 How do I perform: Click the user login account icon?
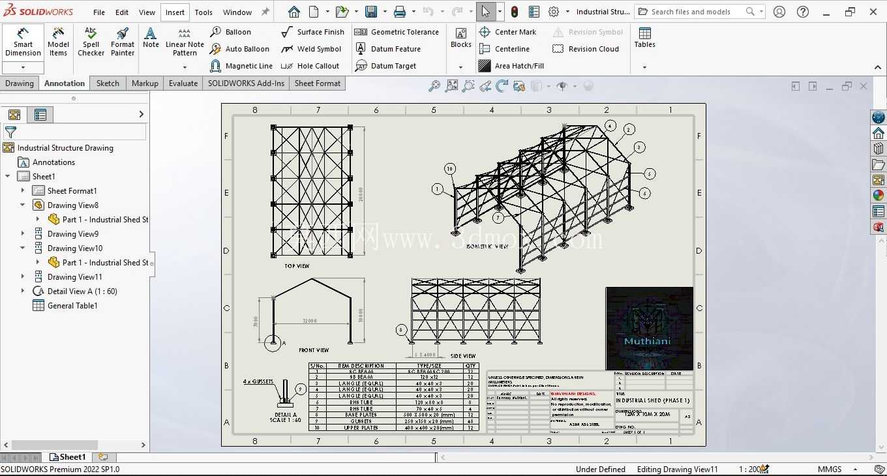click(779, 12)
